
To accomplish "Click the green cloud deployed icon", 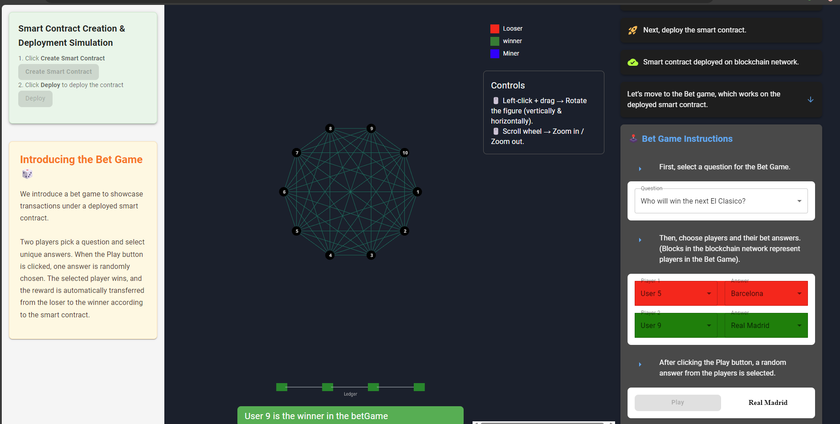I will point(632,62).
